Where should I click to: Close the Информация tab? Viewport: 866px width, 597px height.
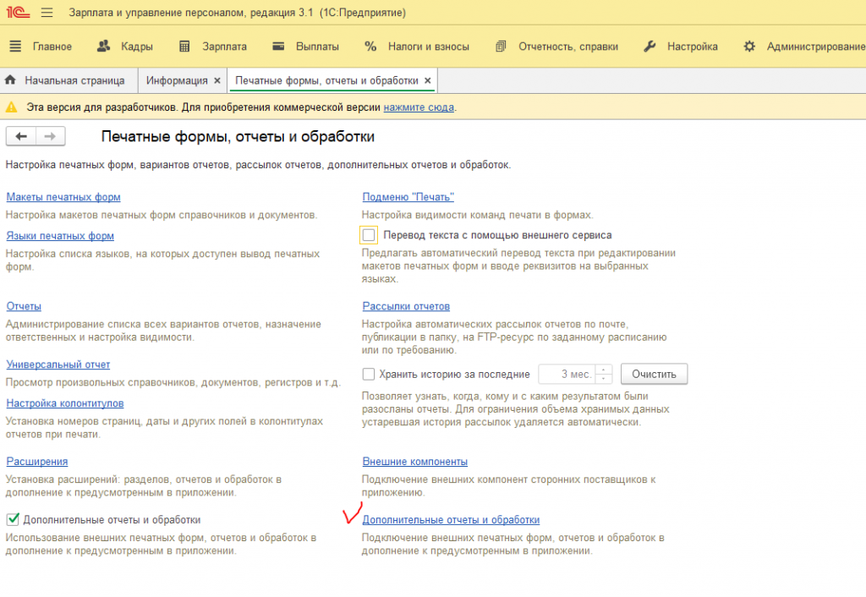(217, 80)
